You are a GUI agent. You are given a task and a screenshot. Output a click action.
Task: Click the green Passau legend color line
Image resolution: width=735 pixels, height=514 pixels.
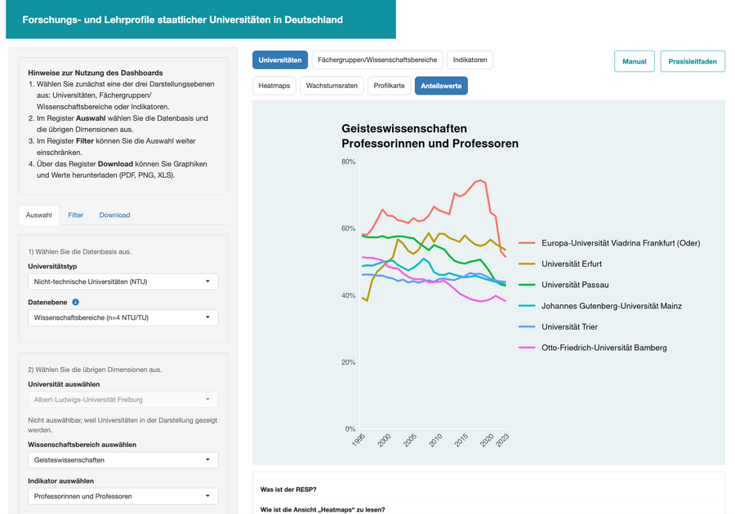527,285
